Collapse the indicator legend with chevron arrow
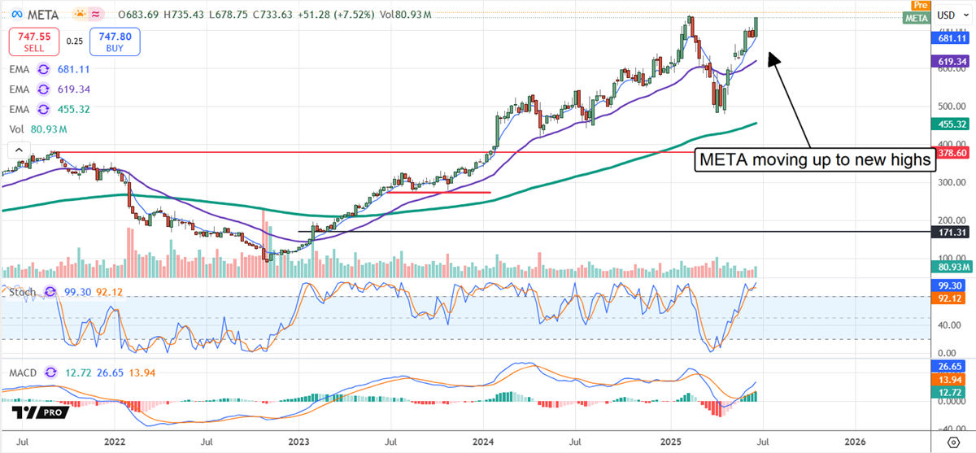The image size is (976, 453). click(15, 150)
